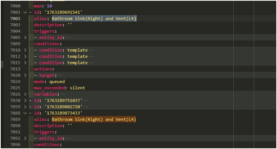The width and height of the screenshot is (277, 149).
Task: Collapse the fold arrow at line 7088
Action: pyautogui.click(x=25, y=113)
